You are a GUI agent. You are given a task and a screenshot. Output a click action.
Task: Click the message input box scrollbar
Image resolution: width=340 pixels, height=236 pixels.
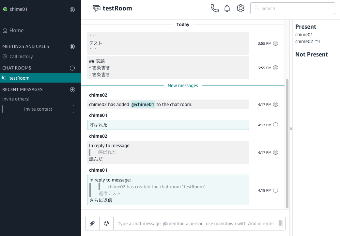click(280, 223)
